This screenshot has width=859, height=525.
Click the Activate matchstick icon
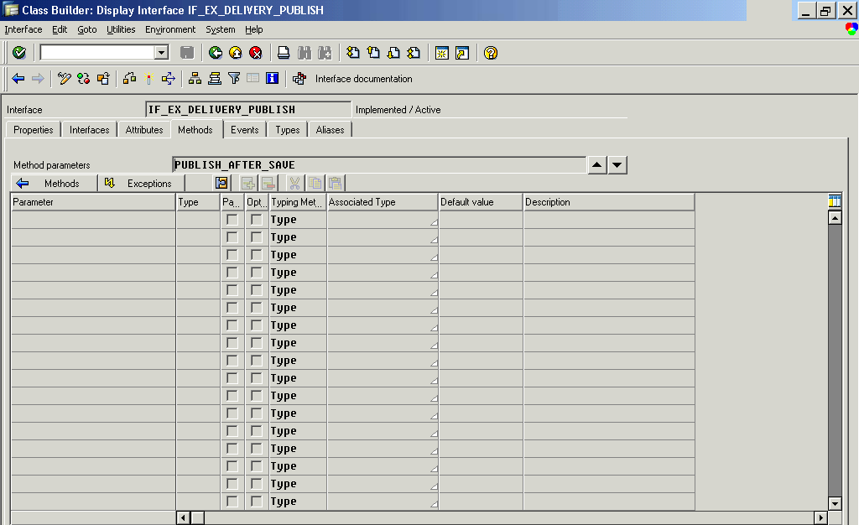pos(148,79)
